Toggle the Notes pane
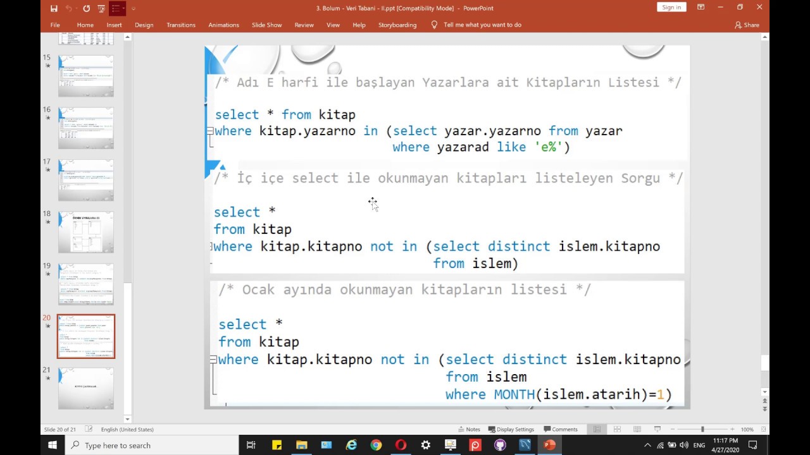This screenshot has height=455, width=810. 469,430
